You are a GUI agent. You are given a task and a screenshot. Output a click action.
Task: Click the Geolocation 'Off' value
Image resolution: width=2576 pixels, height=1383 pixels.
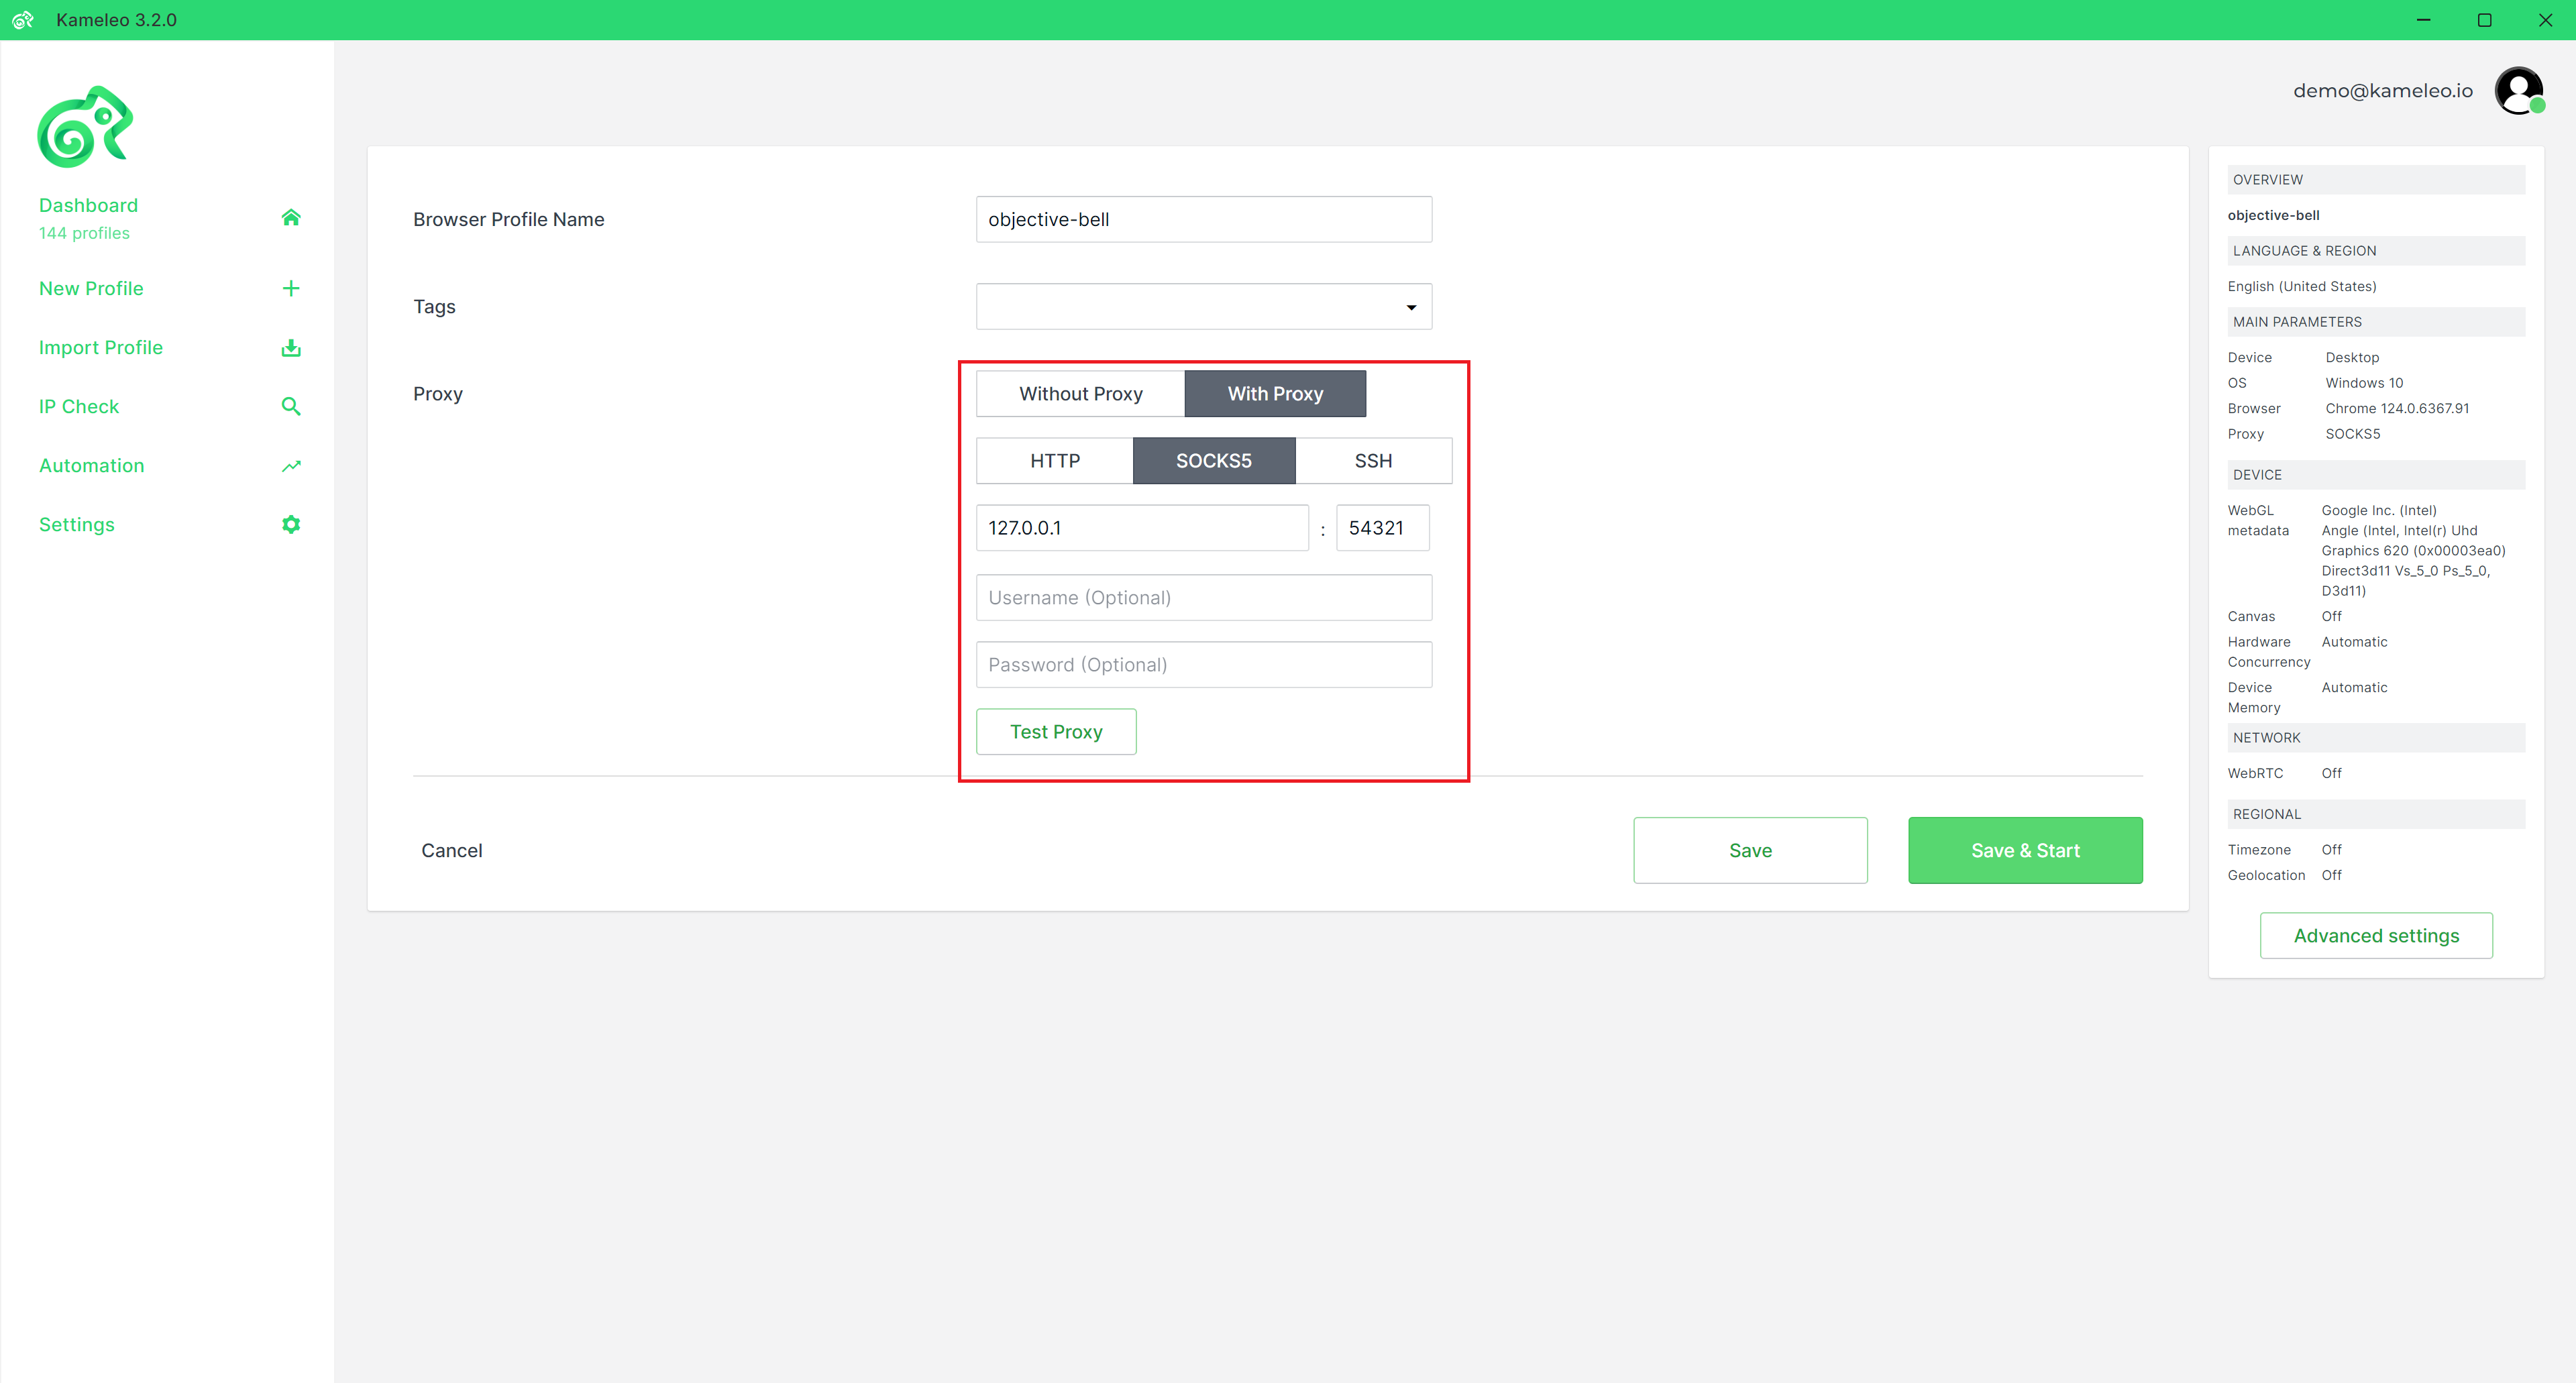coord(2331,875)
